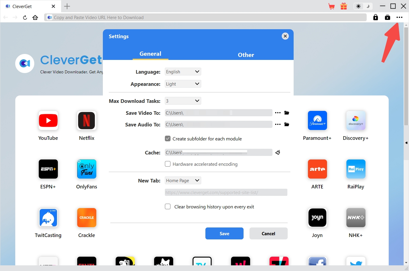Click the video URL address bar

205,17
